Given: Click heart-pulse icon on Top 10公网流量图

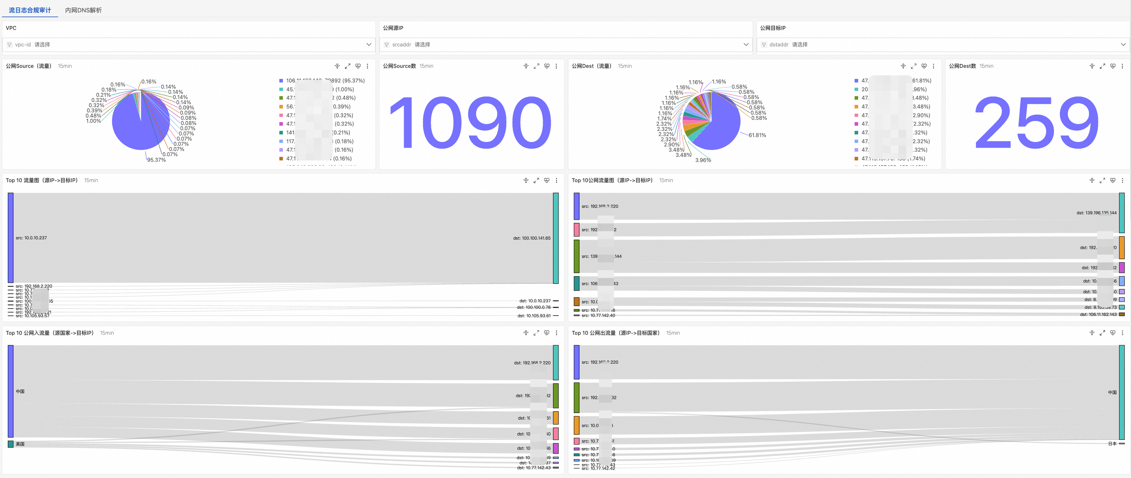Looking at the screenshot, I should (1112, 181).
